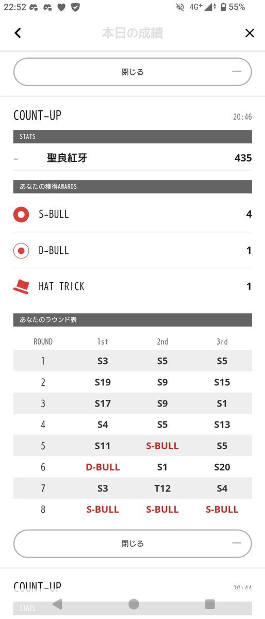Screen dimensions: 265x619
Task: Tap minus icon on top 閉じる bar
Action: click(x=237, y=72)
